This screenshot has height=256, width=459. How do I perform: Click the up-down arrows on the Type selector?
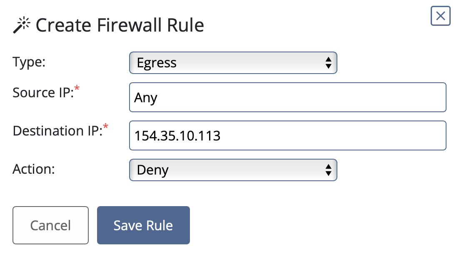click(x=329, y=63)
